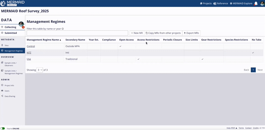Viewport: 265px width, 130px height.
Task: Copy MRs from other projects
Action: click(x=163, y=33)
